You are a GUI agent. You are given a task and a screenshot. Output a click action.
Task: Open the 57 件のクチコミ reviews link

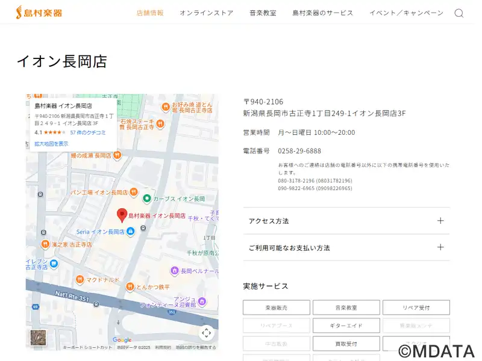(x=87, y=132)
